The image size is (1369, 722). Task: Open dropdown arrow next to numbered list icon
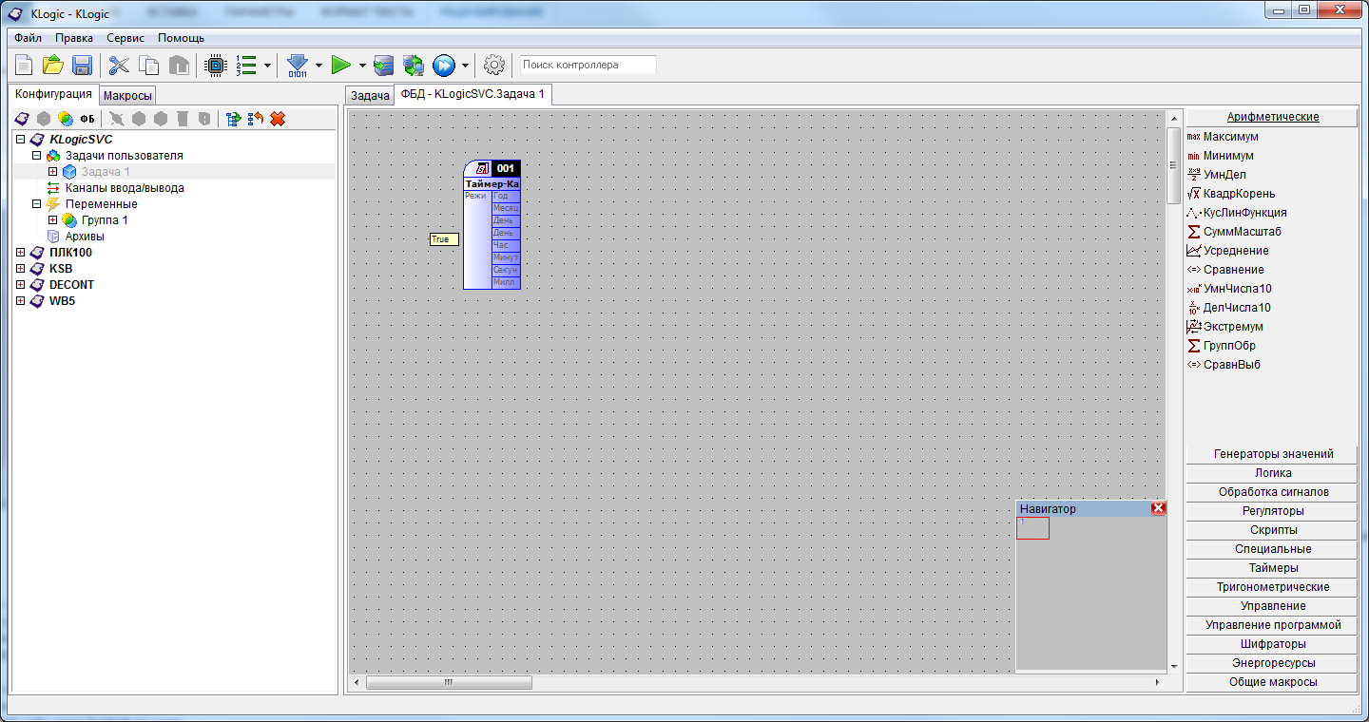(268, 66)
